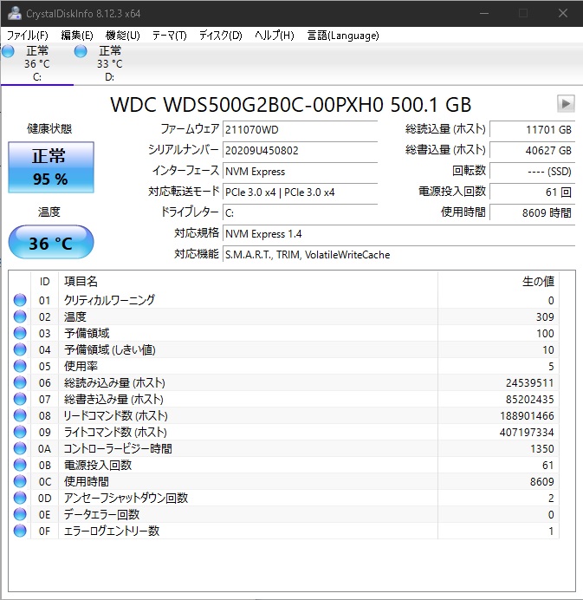Viewport: 583px width, 600px height.
Task: Click the 生の値 column header
Action: (498, 282)
